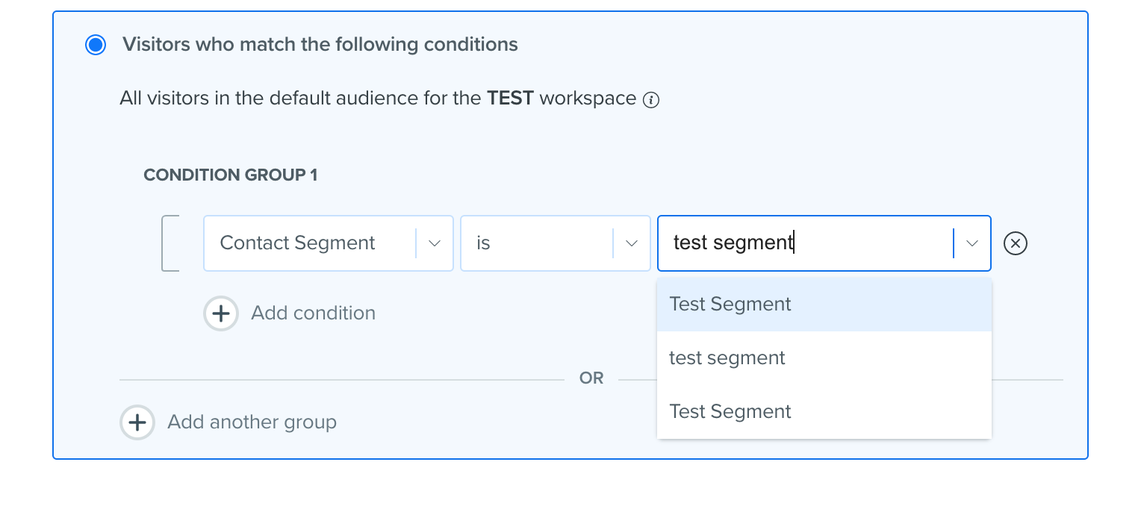The height and width of the screenshot is (512, 1141).
Task: Select the "Visitors who match the following conditions" radio button
Action: [x=96, y=46]
